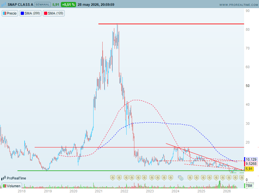Click the 2024 label on the time axis
Viewport: 259px width, 194px height.
tap(175, 191)
